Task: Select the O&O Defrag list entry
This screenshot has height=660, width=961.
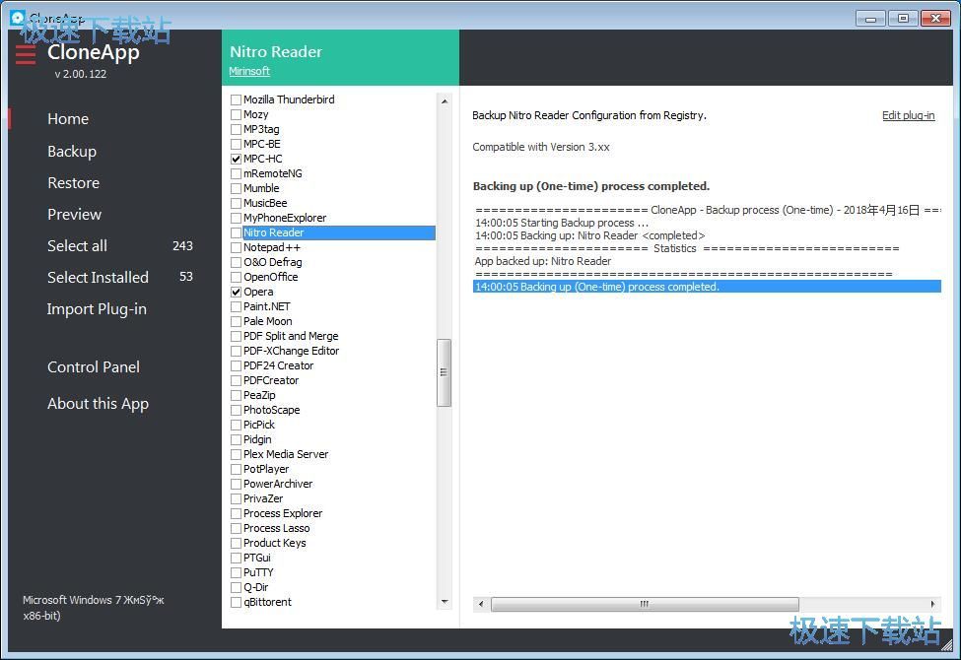Action: click(x=273, y=262)
